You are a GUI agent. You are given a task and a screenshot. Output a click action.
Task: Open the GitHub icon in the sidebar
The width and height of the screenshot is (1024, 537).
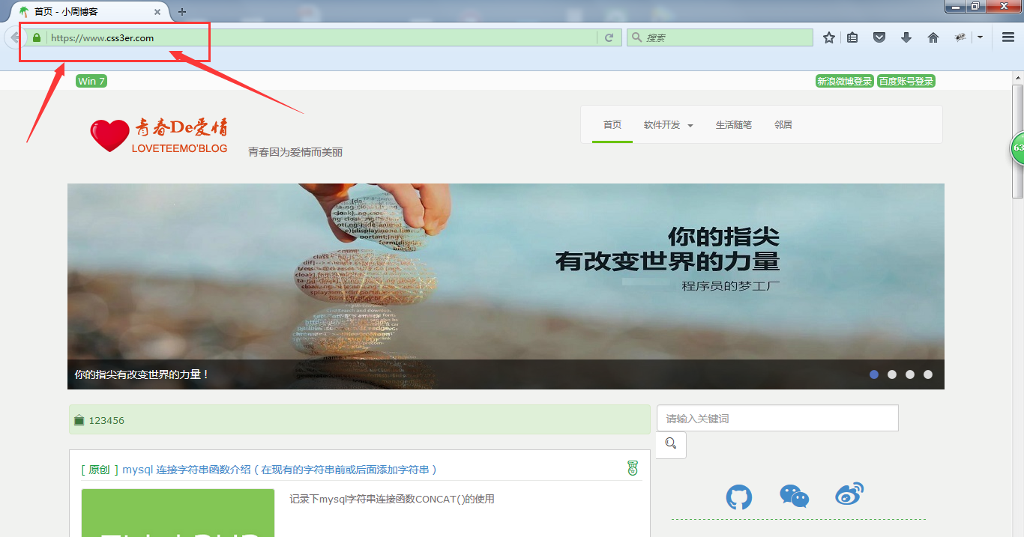(x=738, y=497)
